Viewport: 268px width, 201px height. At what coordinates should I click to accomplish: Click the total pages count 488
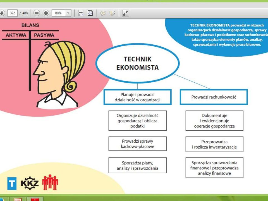25,13
